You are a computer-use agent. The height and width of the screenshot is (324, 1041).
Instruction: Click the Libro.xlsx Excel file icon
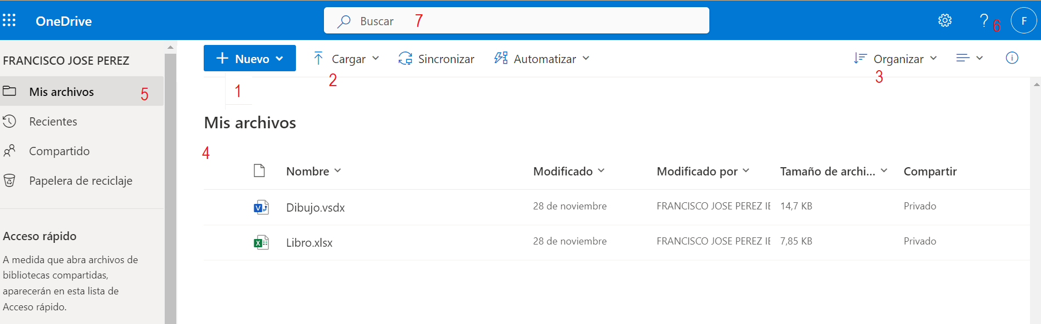pos(261,242)
